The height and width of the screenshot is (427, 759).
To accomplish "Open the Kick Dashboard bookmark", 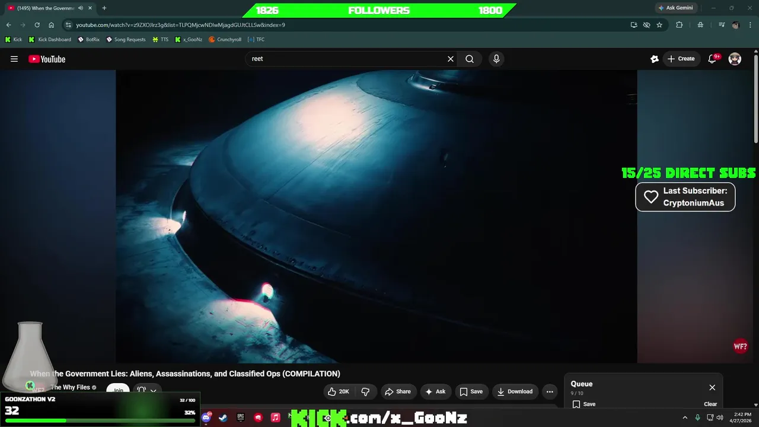I will pyautogui.click(x=50, y=39).
